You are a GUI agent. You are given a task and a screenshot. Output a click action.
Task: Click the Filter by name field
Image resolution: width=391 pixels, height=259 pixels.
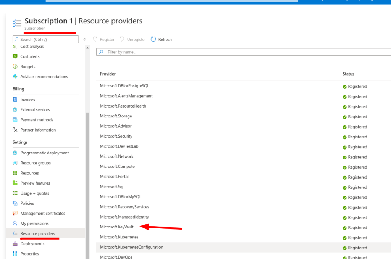point(243,52)
